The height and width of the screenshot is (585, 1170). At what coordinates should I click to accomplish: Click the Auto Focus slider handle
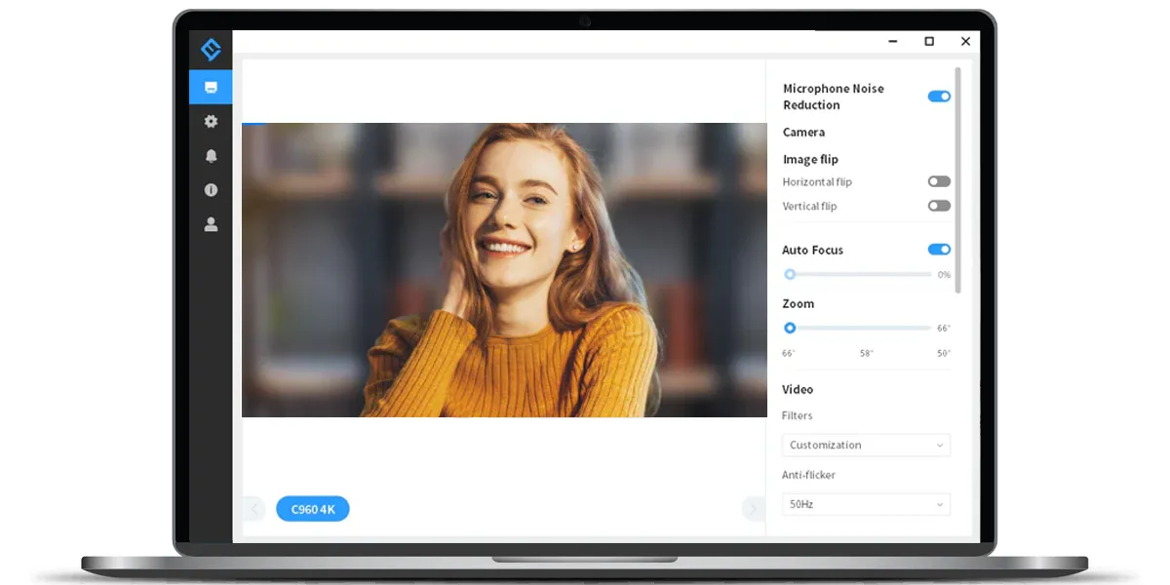(x=790, y=275)
